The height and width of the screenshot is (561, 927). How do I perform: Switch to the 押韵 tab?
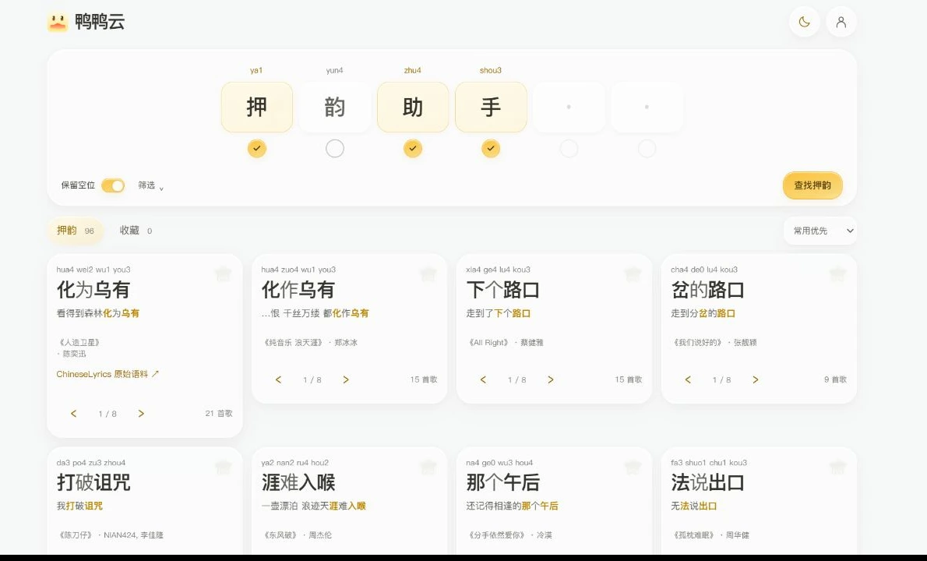tap(75, 231)
